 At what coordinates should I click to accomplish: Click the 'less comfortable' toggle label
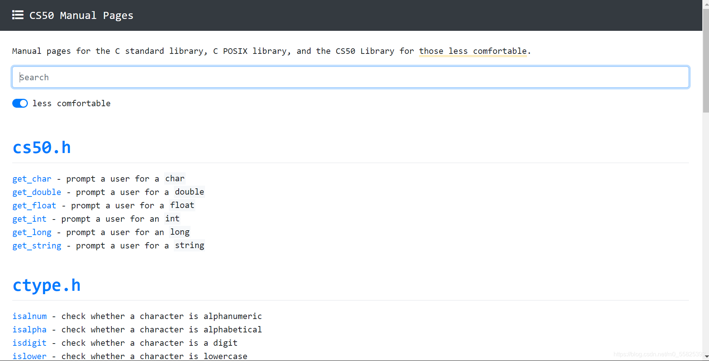pos(71,103)
